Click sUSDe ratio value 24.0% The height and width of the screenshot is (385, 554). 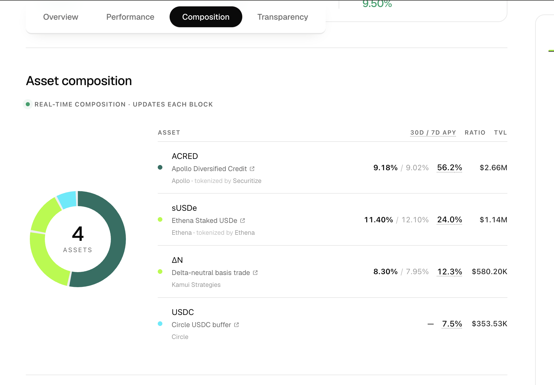(450, 220)
